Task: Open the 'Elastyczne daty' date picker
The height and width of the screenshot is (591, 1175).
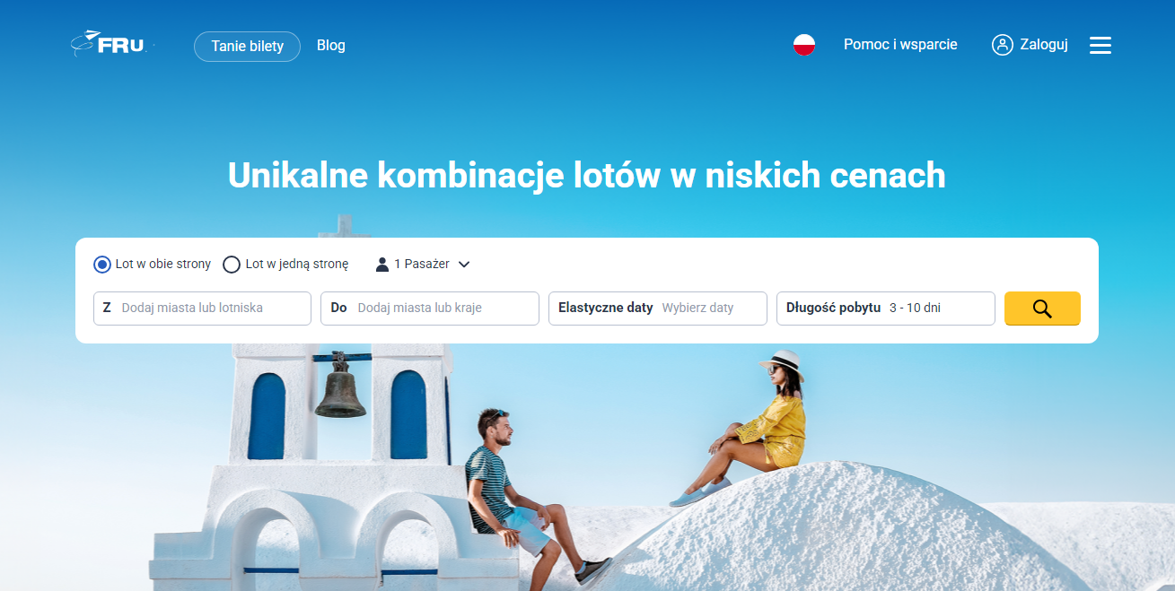Action: coord(658,309)
